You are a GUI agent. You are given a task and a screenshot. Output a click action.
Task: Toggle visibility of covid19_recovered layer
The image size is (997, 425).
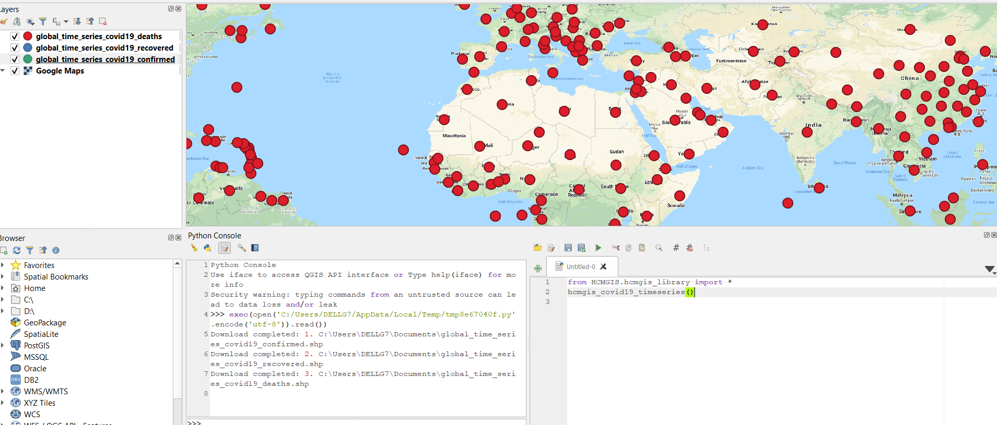[15, 48]
